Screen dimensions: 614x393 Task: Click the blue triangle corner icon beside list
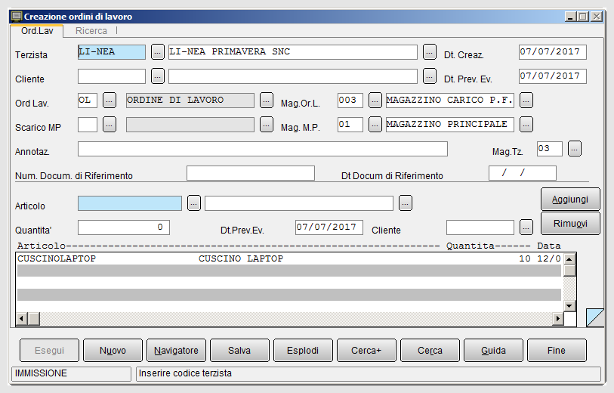(595, 317)
